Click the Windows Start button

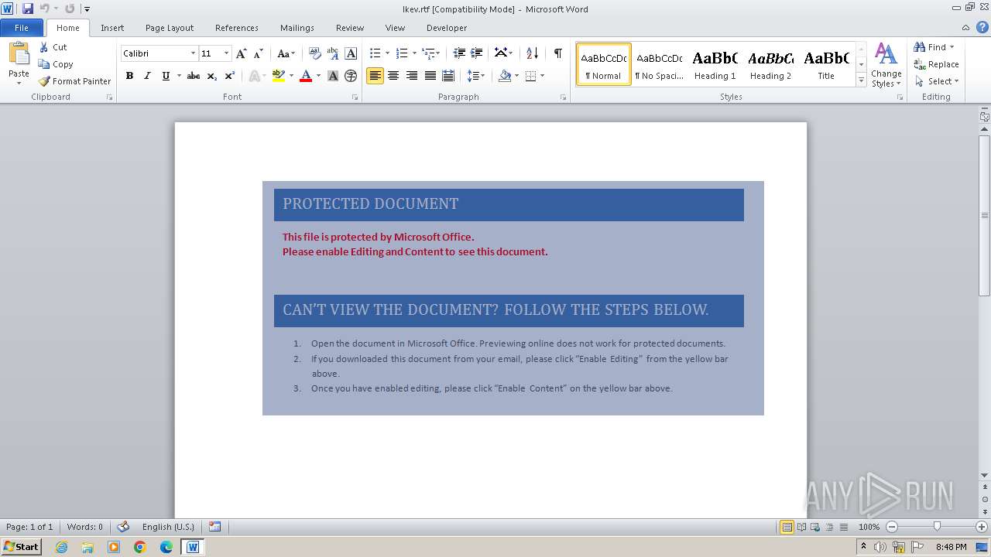(21, 547)
